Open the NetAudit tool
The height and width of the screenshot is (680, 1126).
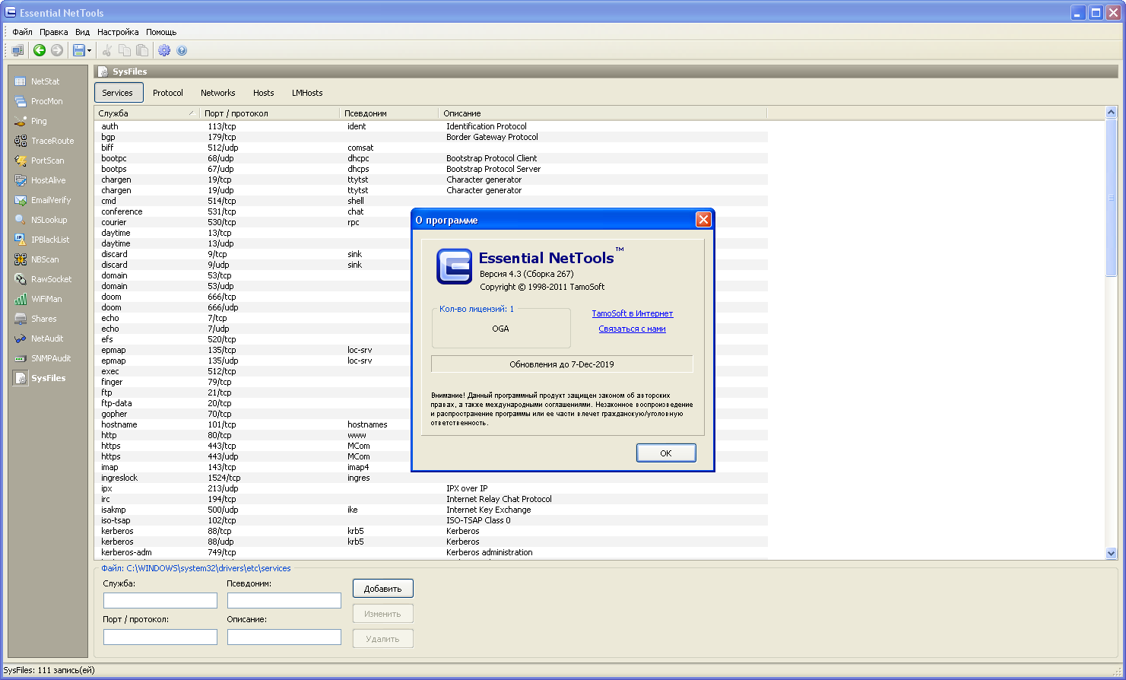(47, 338)
